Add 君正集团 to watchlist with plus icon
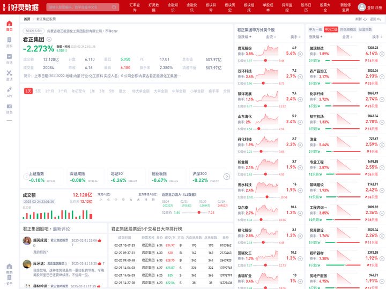Screen dimensions: 386x289 click(x=49, y=39)
